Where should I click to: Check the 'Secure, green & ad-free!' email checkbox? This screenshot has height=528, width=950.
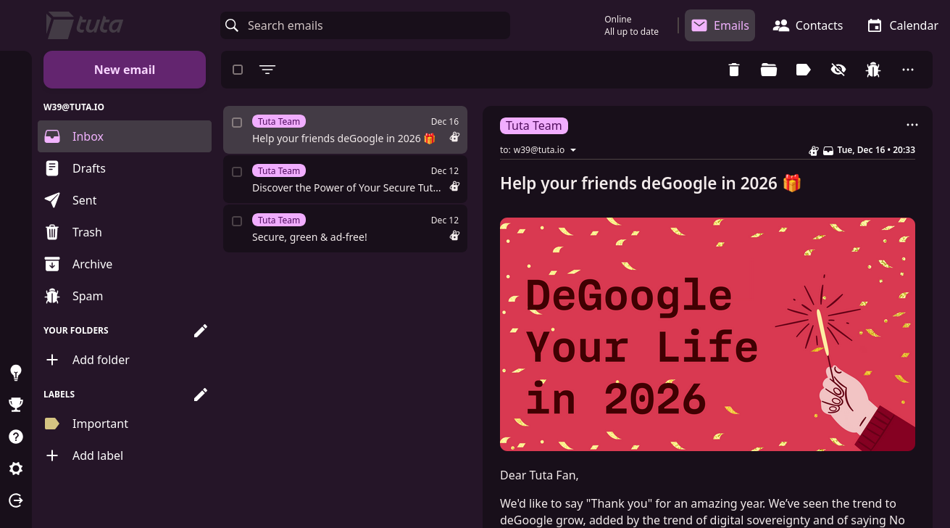[237, 221]
